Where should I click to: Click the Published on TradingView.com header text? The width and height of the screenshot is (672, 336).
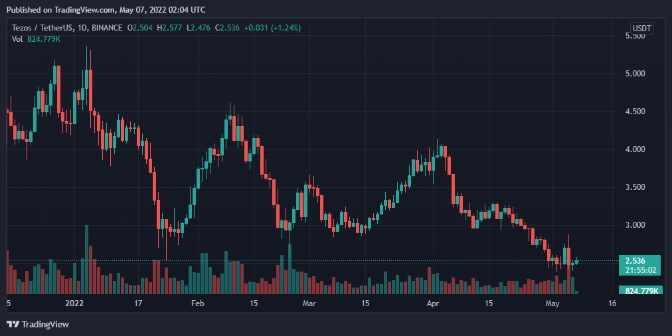(106, 10)
